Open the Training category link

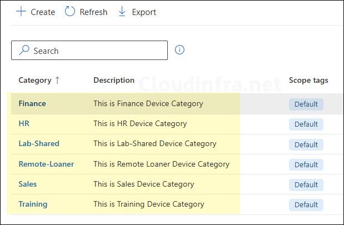click(x=33, y=204)
